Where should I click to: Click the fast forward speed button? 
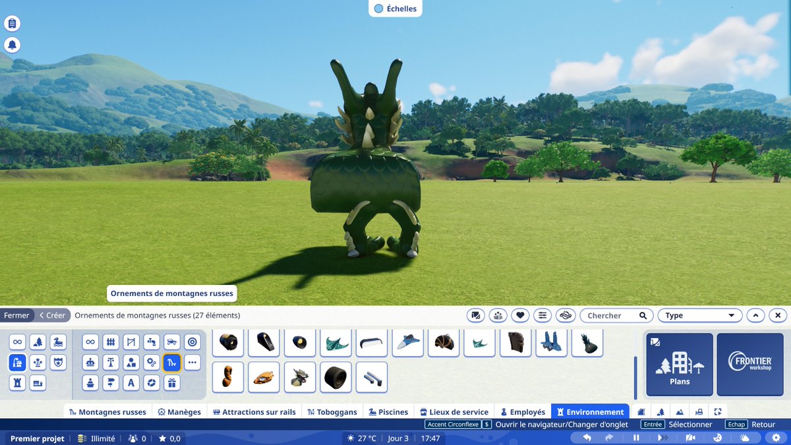click(662, 438)
